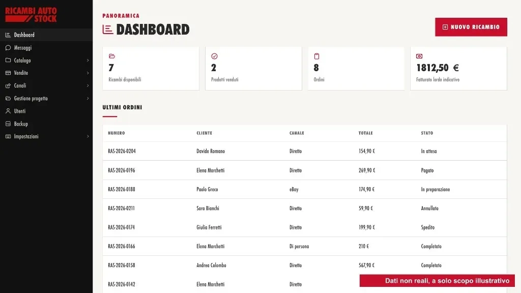Click the Spedito status
Image resolution: width=521 pixels, height=293 pixels.
coord(427,227)
